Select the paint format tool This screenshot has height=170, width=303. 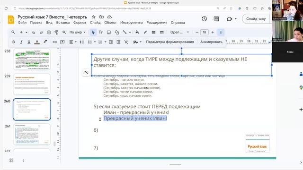tap(56, 33)
